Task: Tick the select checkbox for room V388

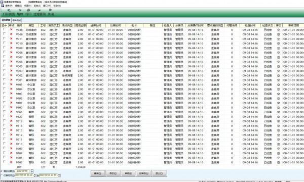Action: coord(4,29)
